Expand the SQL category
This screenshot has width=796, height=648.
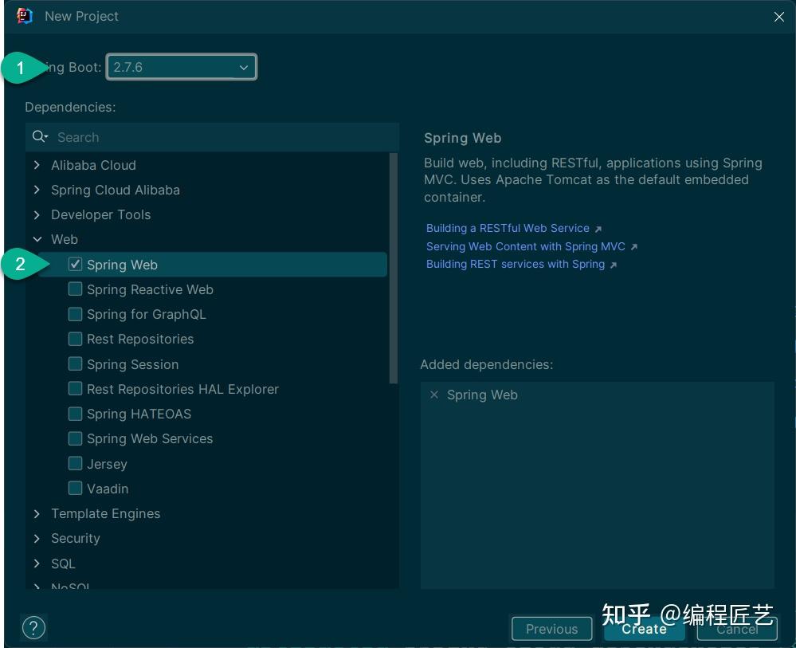37,564
